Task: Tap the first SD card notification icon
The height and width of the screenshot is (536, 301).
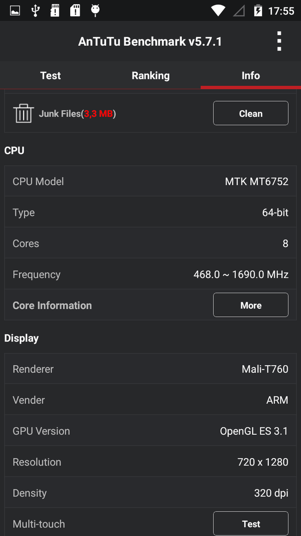Action: (55, 10)
